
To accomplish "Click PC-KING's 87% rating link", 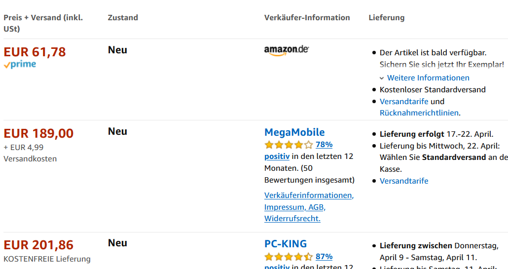I will pos(324,257).
